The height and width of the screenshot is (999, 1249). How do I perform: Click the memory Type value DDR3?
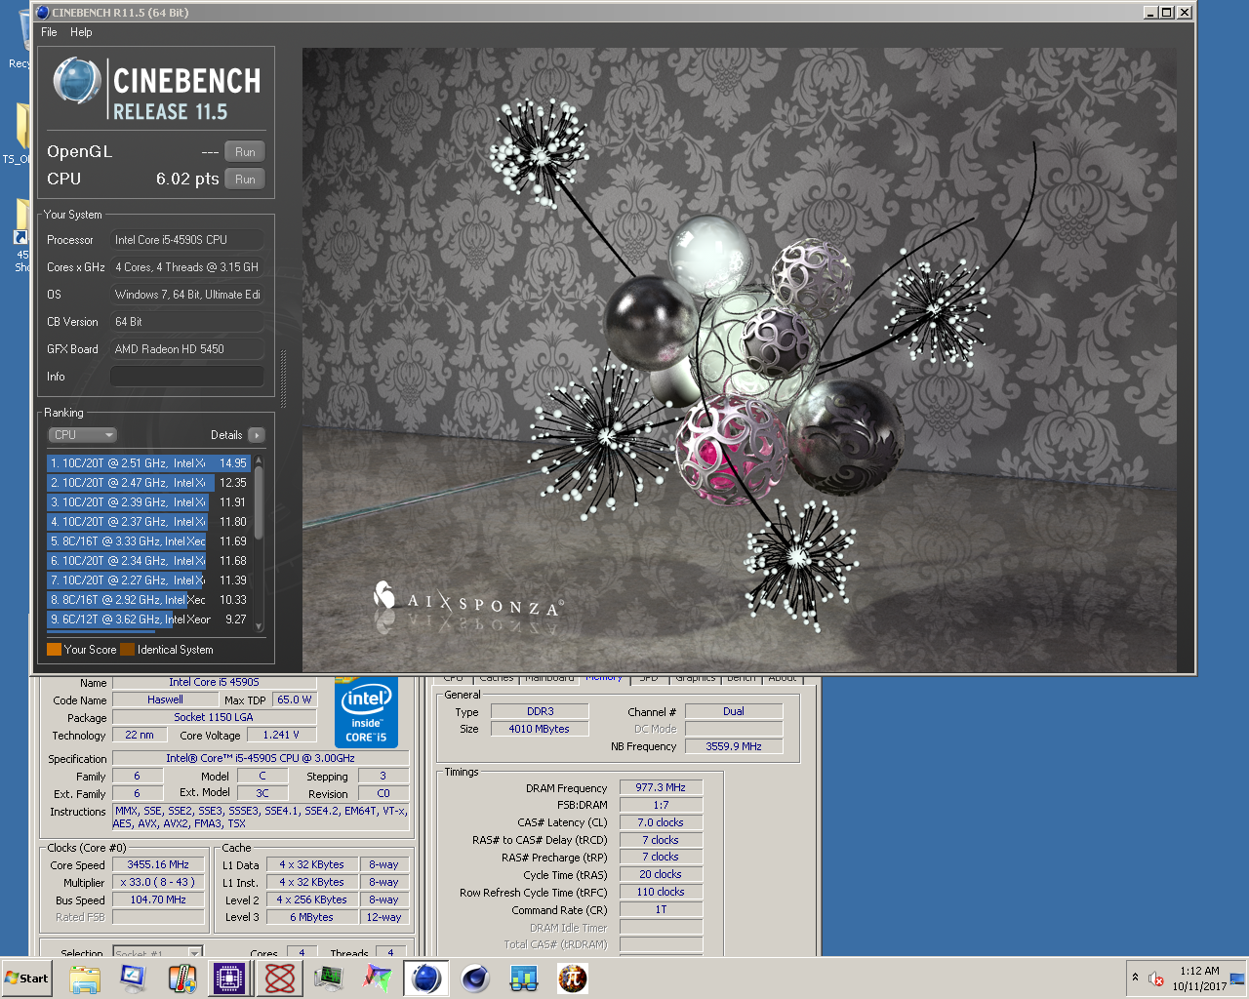(540, 711)
